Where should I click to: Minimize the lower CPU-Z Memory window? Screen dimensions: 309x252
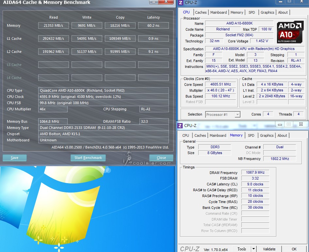click(x=280, y=124)
